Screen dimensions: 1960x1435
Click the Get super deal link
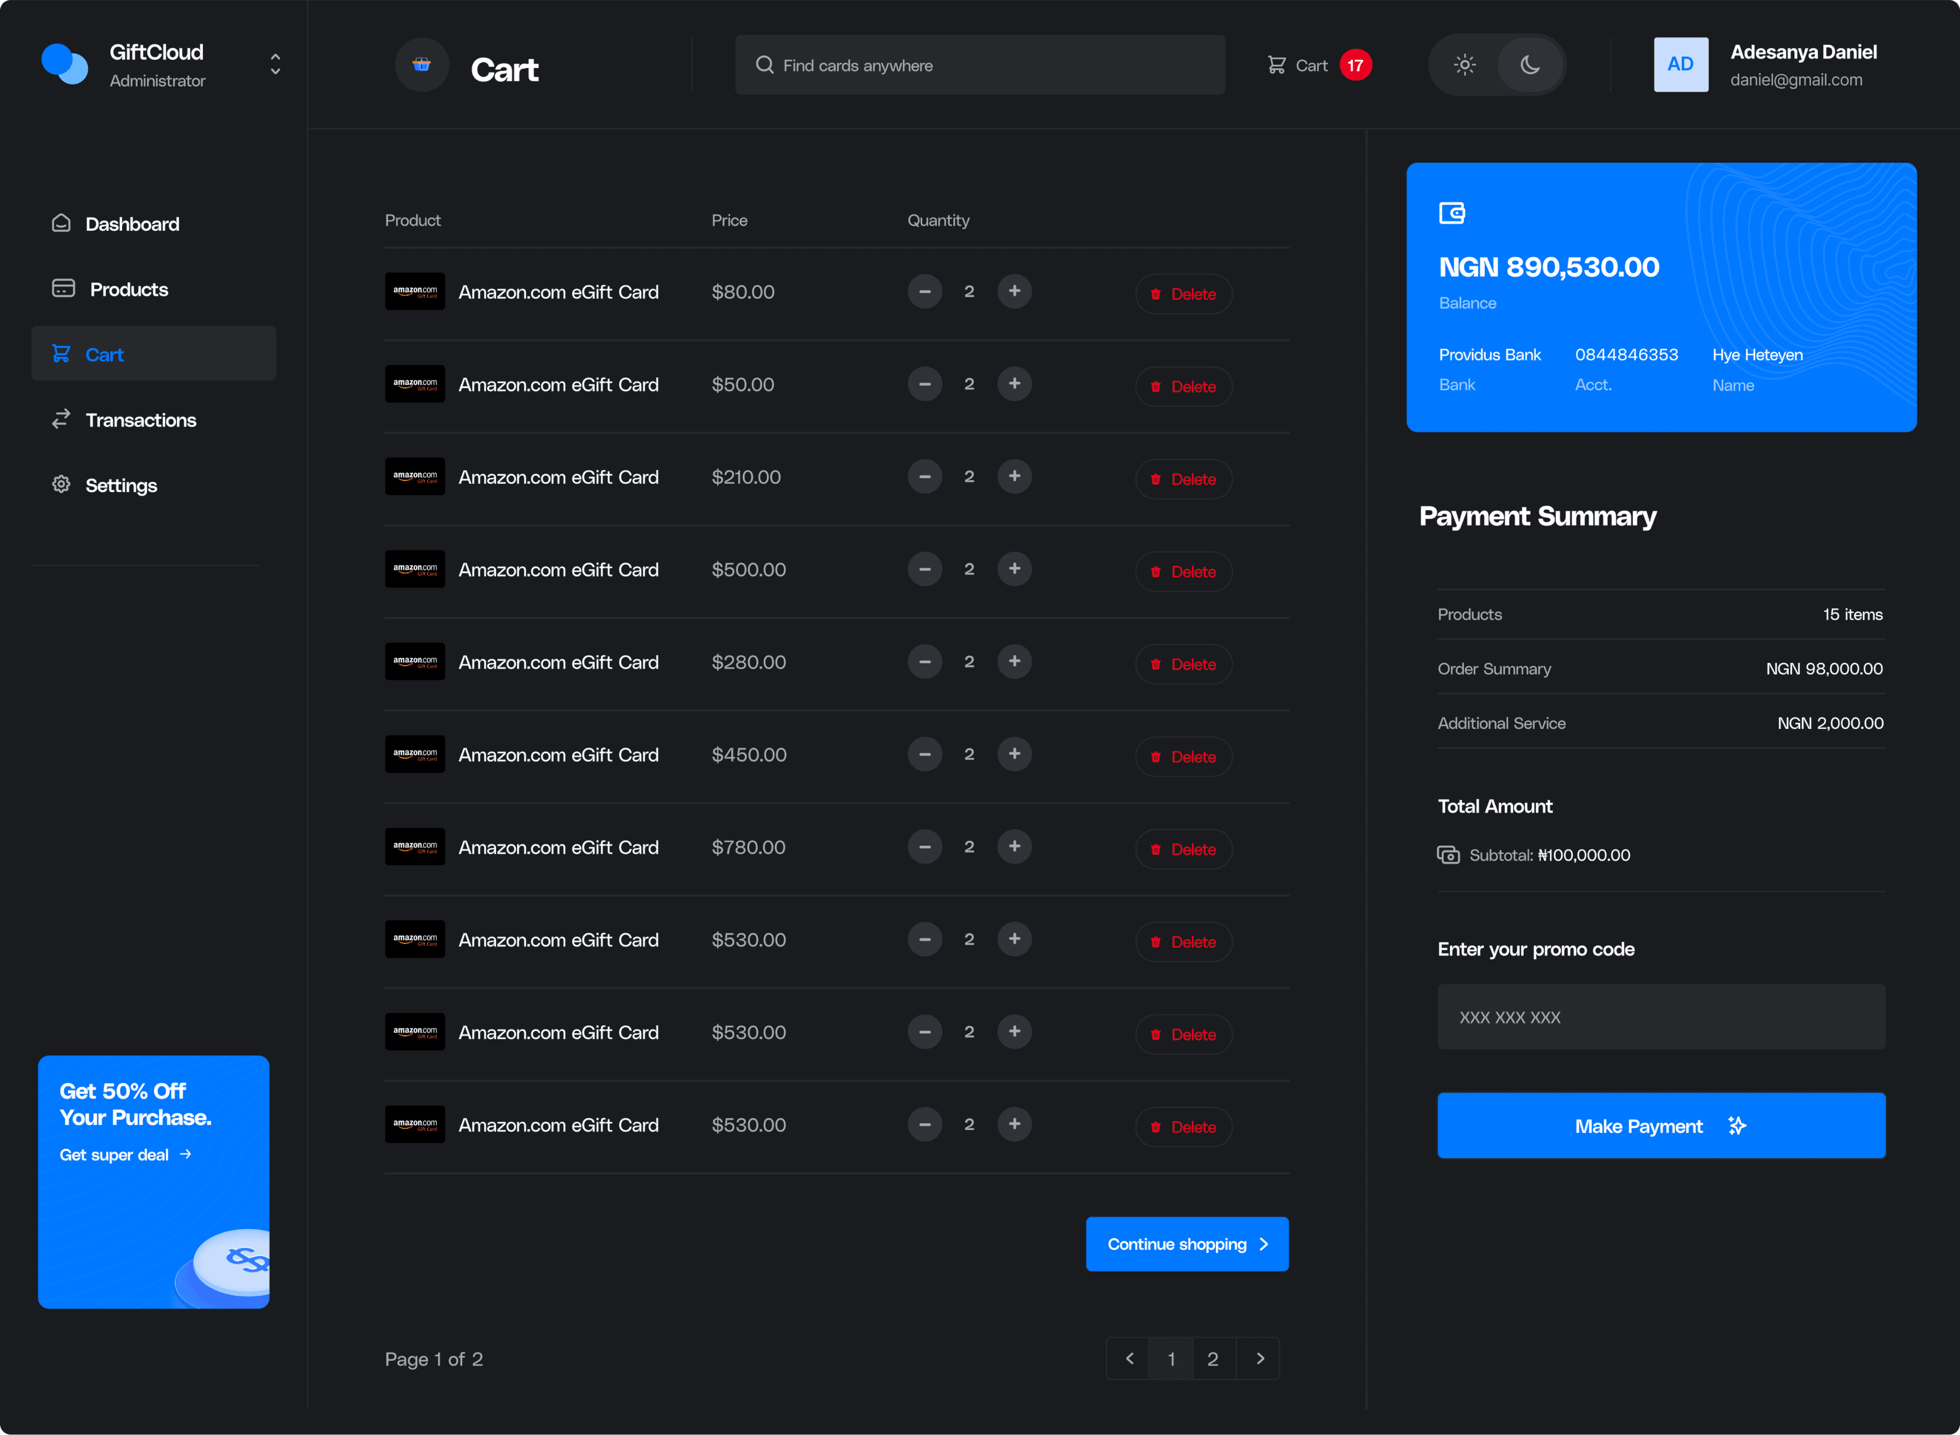click(x=125, y=1154)
